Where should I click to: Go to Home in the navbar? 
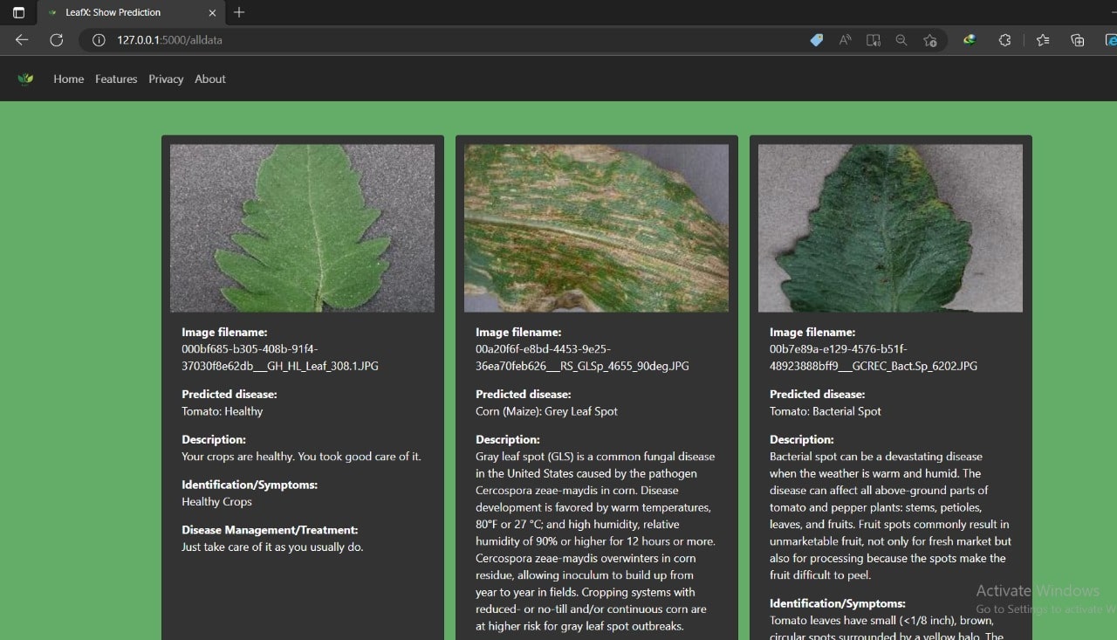click(68, 79)
